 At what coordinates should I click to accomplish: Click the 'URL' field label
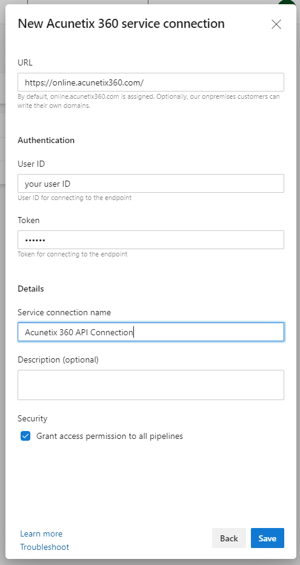click(25, 62)
